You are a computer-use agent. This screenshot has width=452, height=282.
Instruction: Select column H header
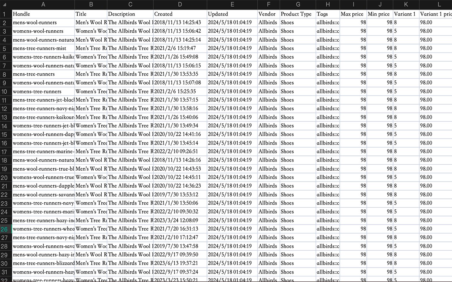(328, 5)
